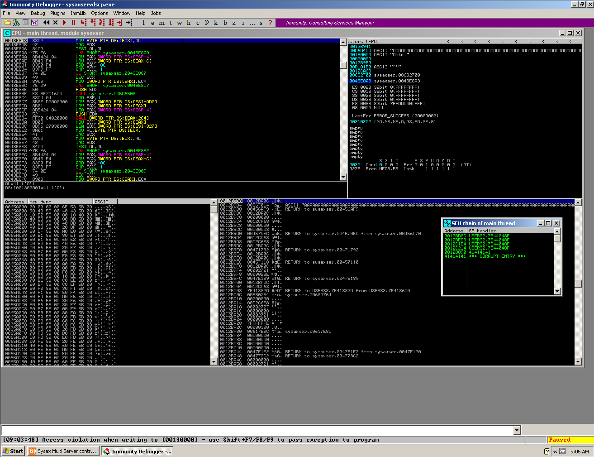Show Patches via P button
This screenshot has width=594, height=457.
[207, 23]
